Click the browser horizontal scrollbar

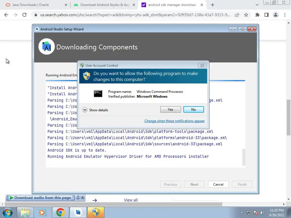point(113,204)
